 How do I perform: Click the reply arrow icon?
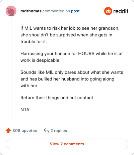tap(46, 130)
